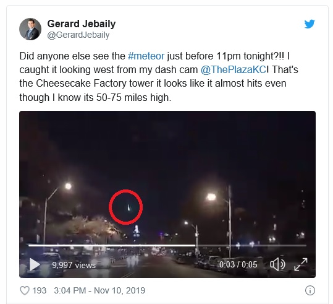Open the @ThePlazaKC mention link
This screenshot has height=304, width=333.
(x=233, y=69)
